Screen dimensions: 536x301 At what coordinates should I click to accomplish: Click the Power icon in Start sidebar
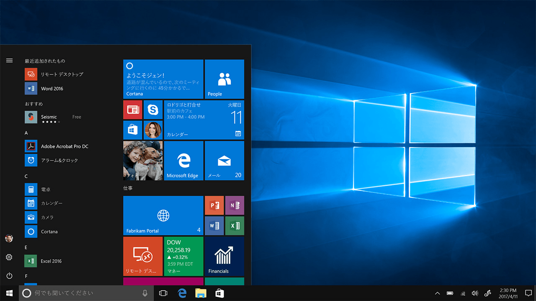click(x=9, y=276)
